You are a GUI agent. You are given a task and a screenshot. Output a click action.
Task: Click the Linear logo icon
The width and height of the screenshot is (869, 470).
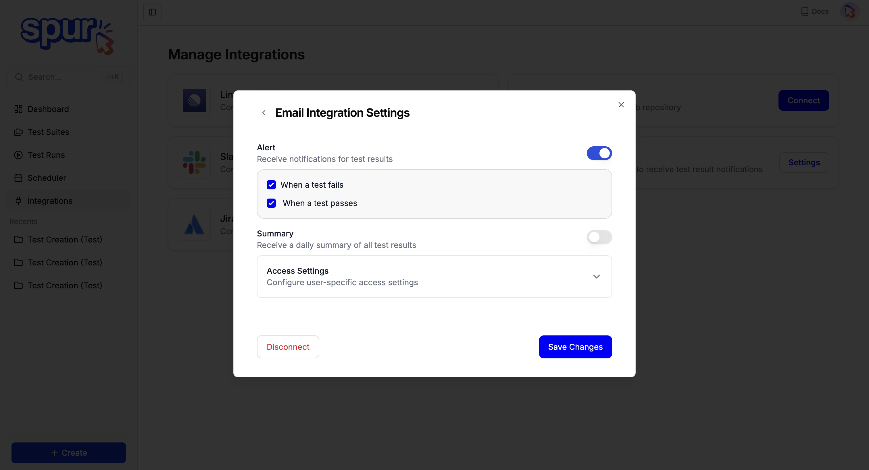click(194, 100)
